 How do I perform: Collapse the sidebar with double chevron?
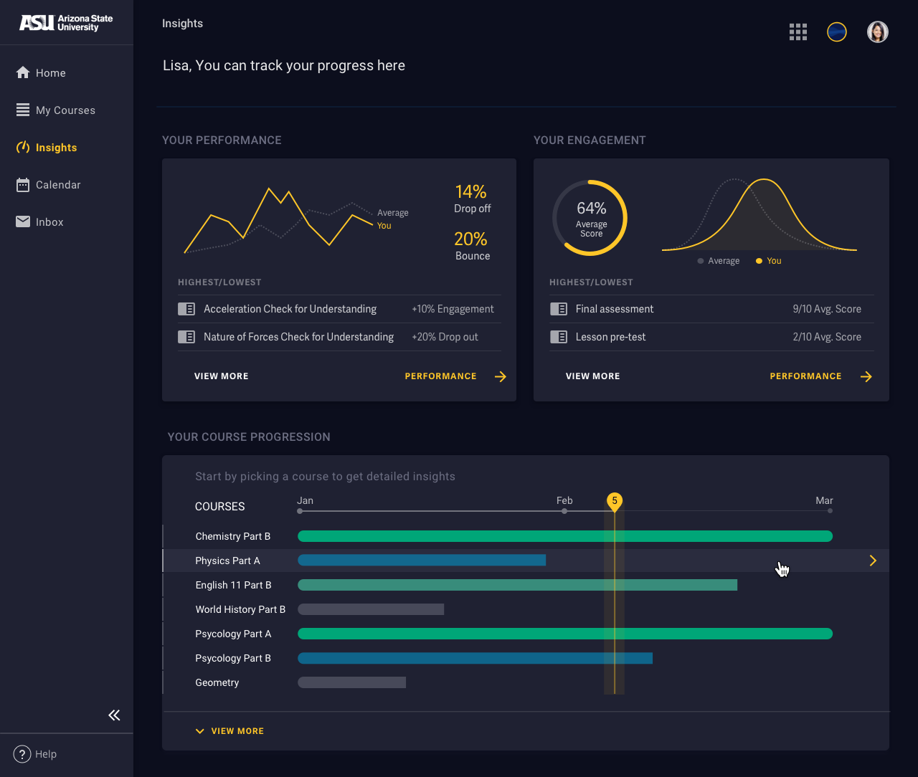[x=114, y=715]
